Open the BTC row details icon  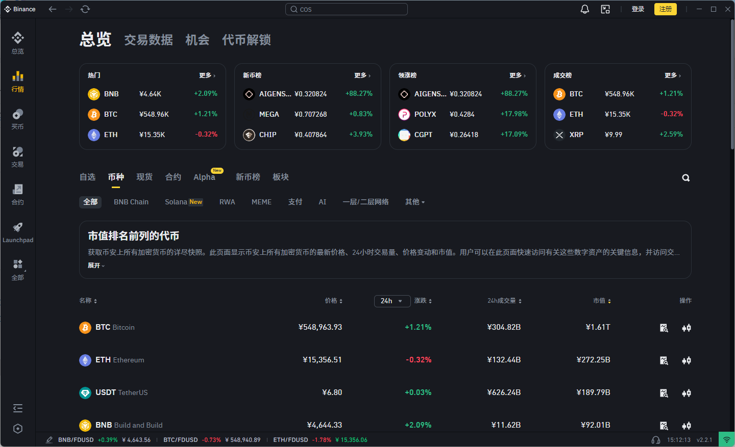coord(664,328)
